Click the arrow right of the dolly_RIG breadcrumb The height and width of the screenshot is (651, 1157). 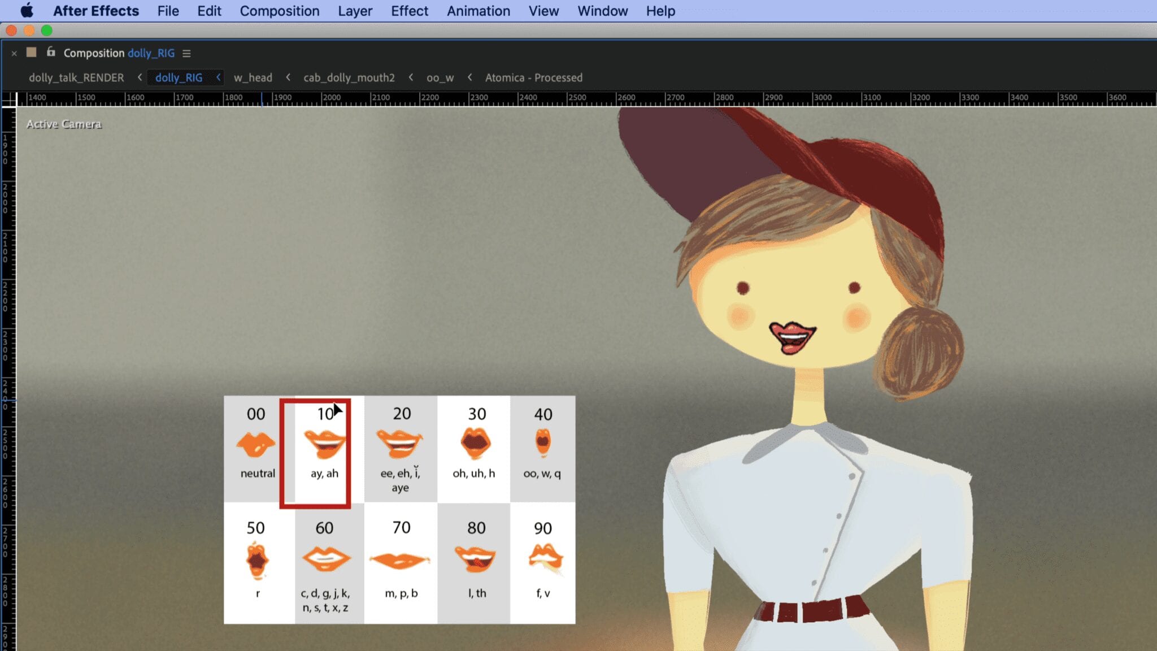218,77
